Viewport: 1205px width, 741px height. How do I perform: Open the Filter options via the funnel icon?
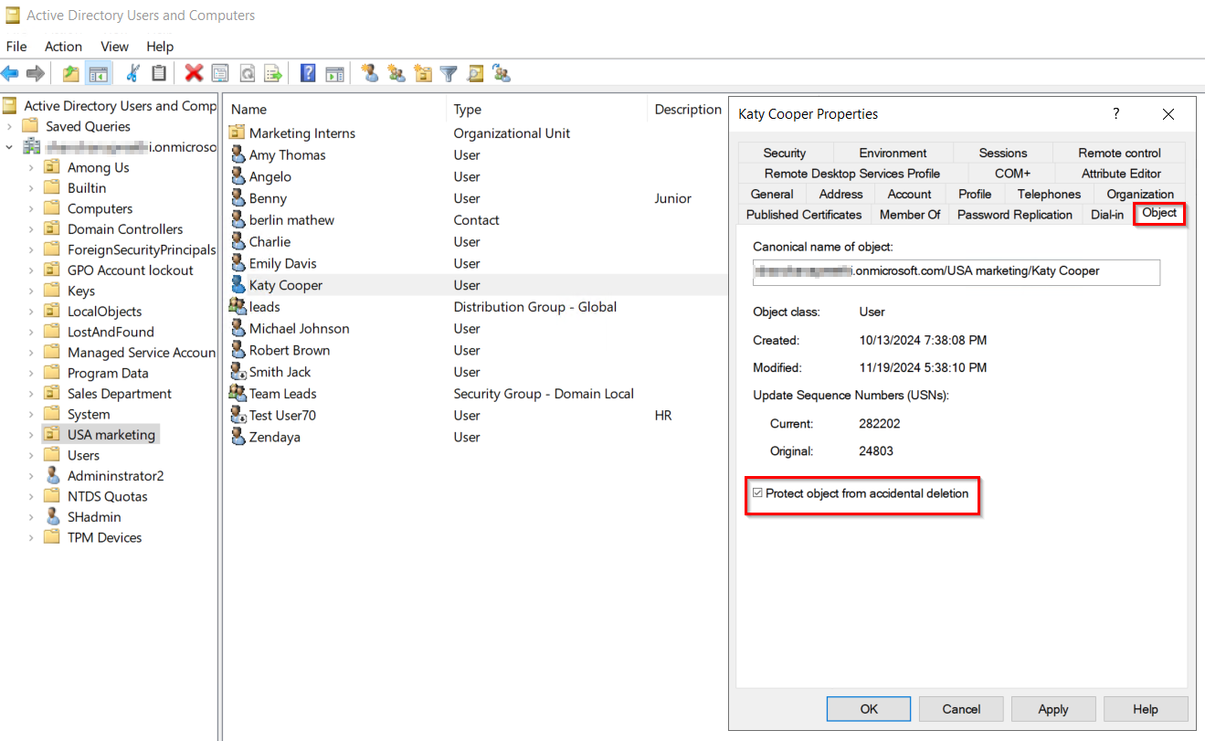point(448,73)
